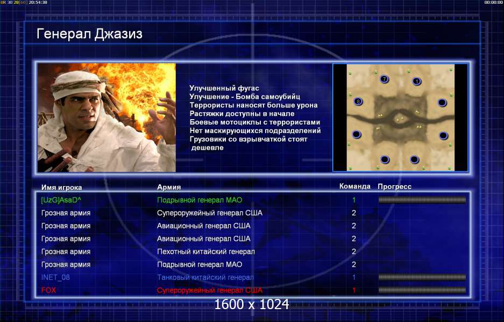
Task: Pick the unnumbered bottom start marker beneath marker 1
Action: 415,159
